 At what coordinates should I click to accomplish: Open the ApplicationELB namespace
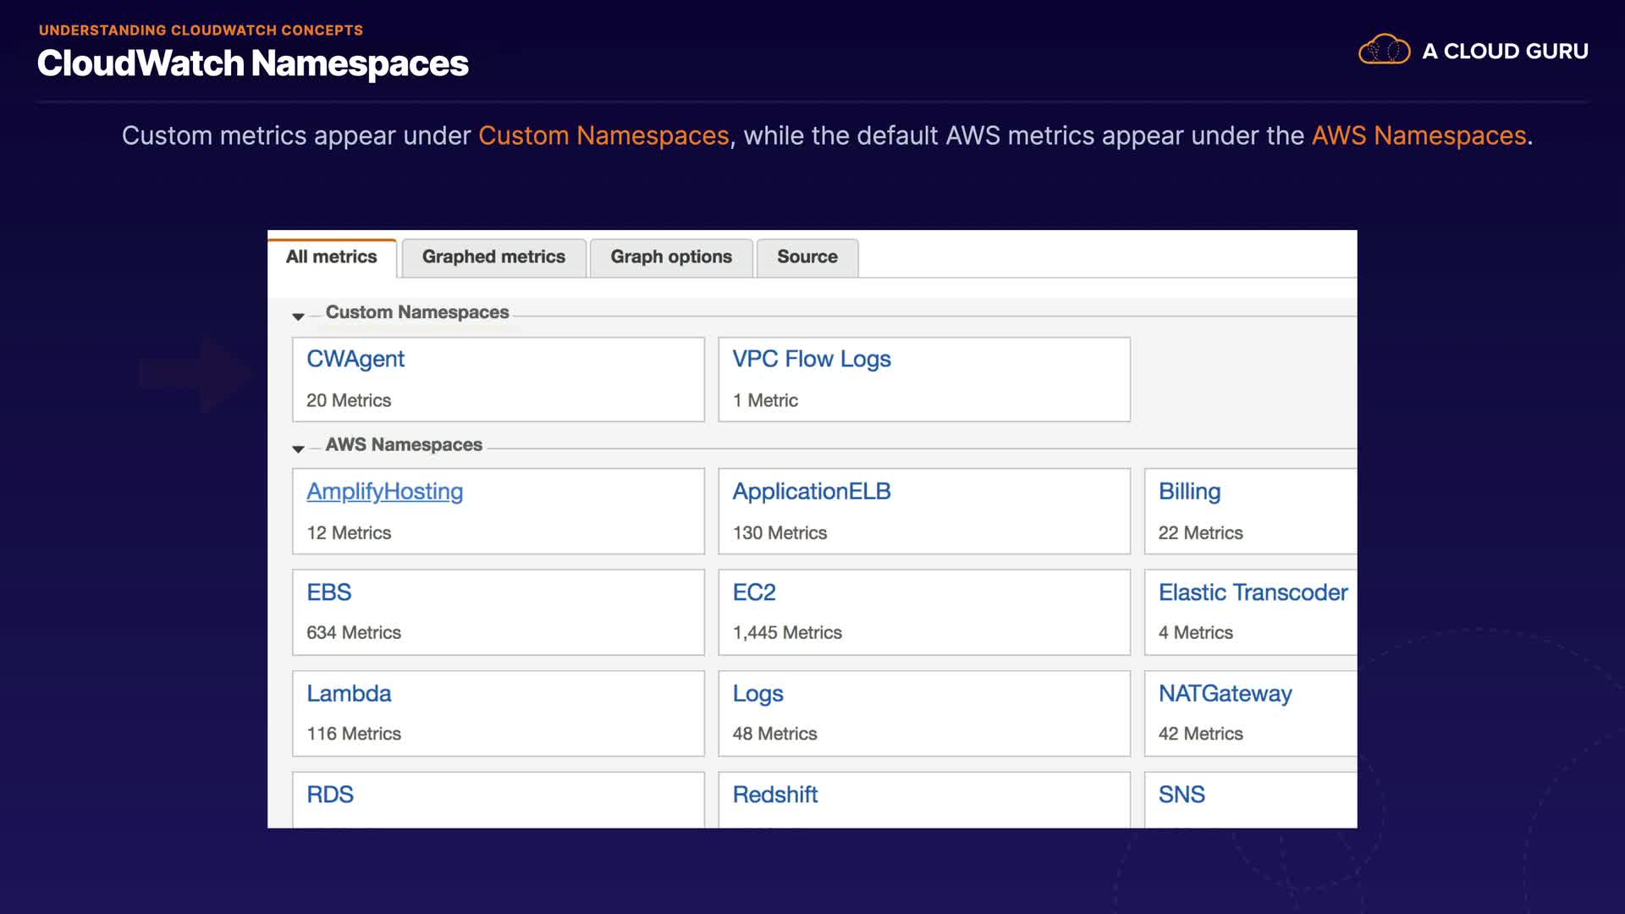pyautogui.click(x=811, y=492)
